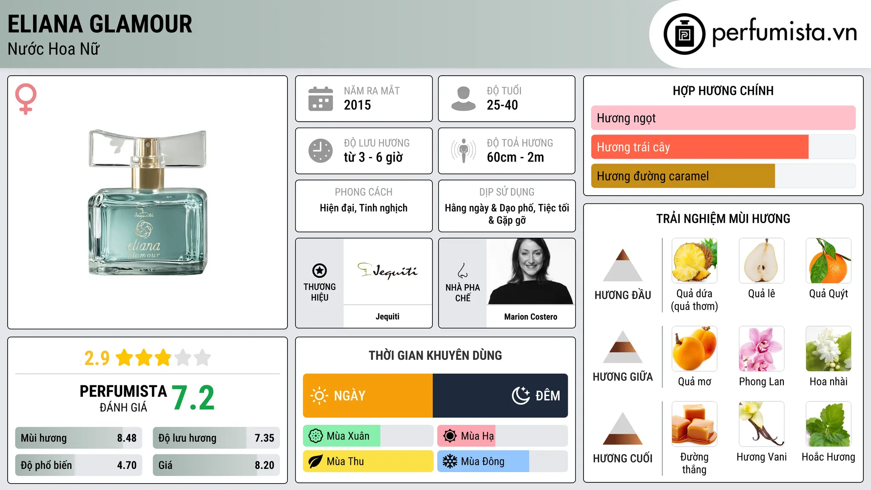Select the Hoắc Hương patchouli image
The width and height of the screenshot is (871, 490).
[828, 424]
